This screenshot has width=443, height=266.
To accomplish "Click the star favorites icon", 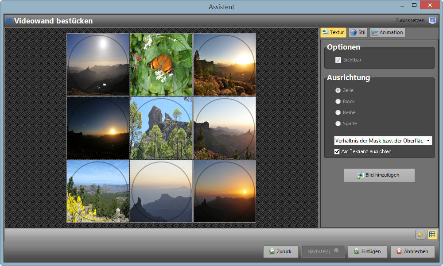I will 420,235.
